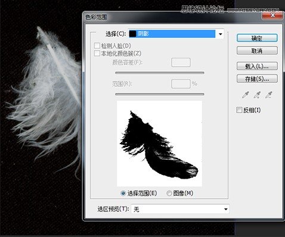Choose the 图像(M) radio button
The width and height of the screenshot is (285, 237).
[169, 193]
